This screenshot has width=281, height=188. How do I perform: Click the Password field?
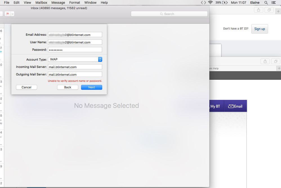(75, 50)
